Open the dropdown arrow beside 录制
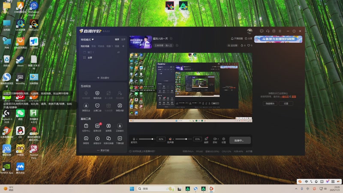Viewport: 343px width, 193px height. click(x=218, y=139)
